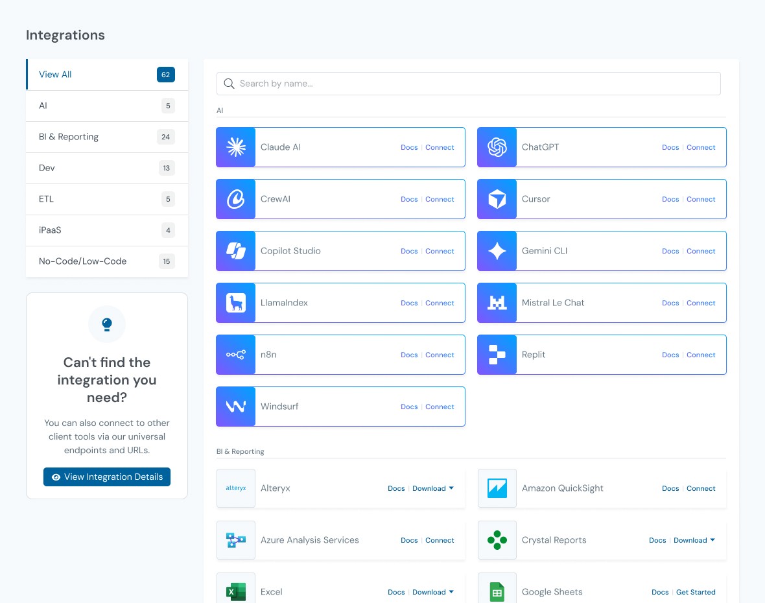This screenshot has width=765, height=603.
Task: Click the Crystal Reports green icon
Action: [x=497, y=540]
